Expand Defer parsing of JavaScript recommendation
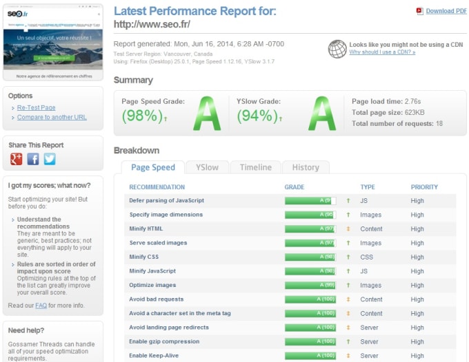 coord(166,200)
